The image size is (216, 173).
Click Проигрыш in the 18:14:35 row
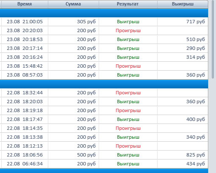click(128, 128)
